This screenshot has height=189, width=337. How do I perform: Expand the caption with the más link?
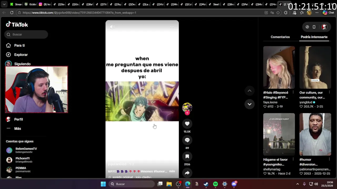[x=172, y=171]
